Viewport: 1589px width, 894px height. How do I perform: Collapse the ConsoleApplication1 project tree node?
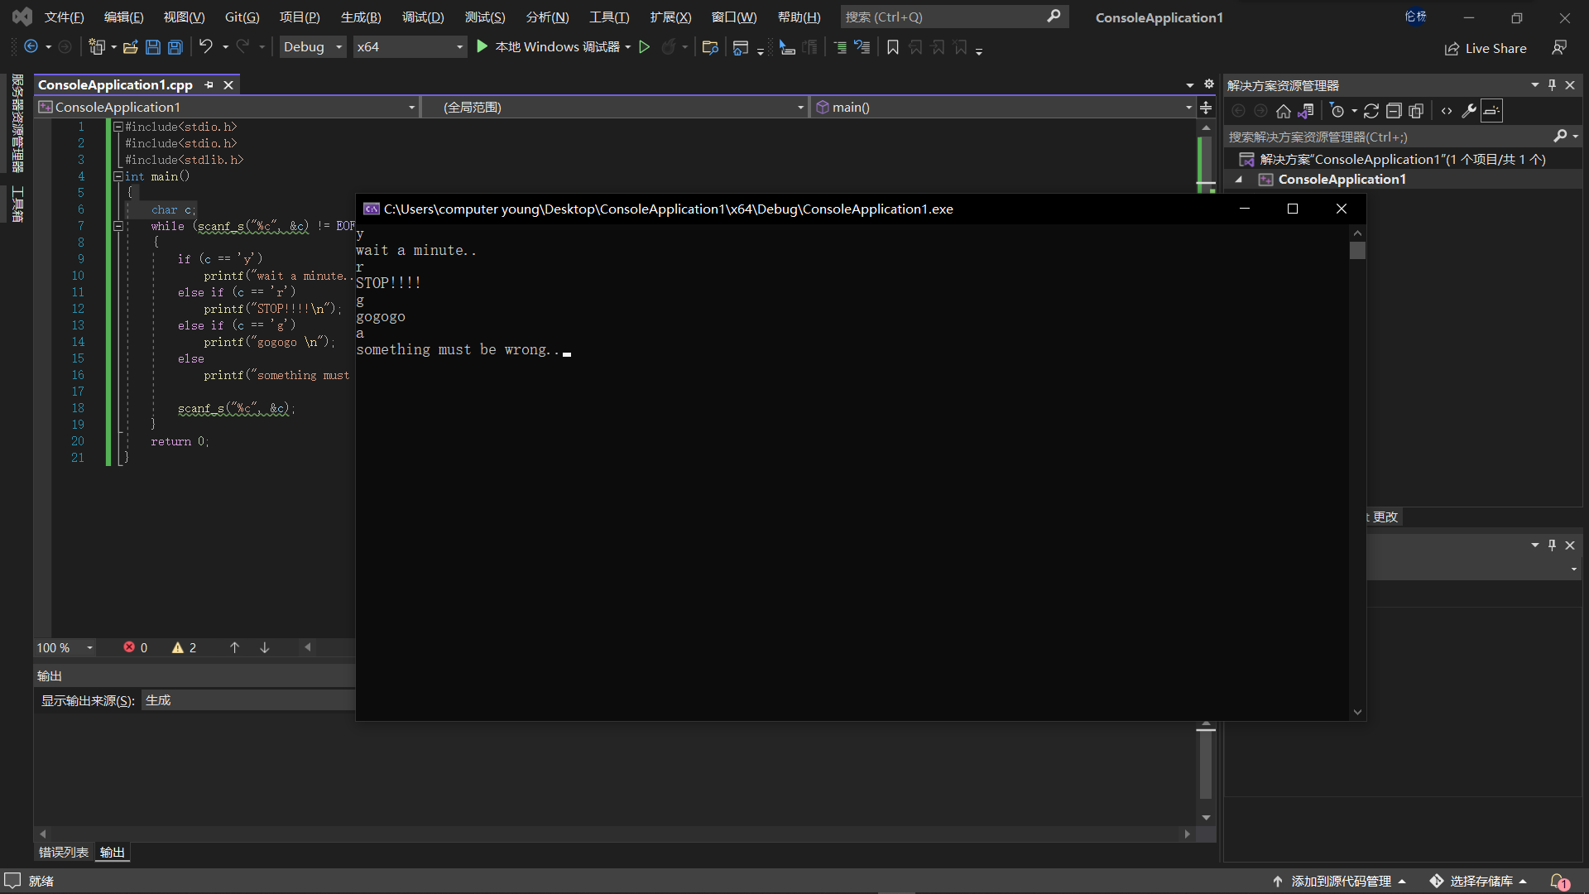click(x=1239, y=180)
